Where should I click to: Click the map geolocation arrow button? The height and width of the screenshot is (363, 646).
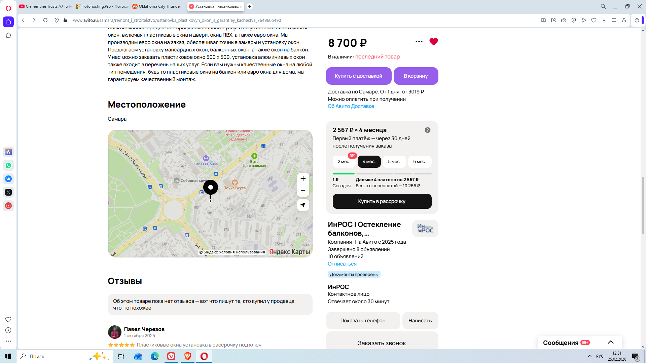click(x=303, y=205)
